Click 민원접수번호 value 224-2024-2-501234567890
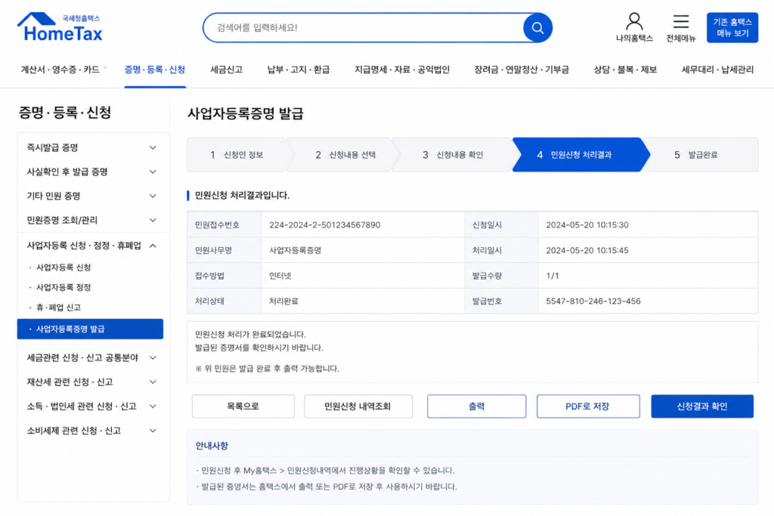This screenshot has height=516, width=774. (x=325, y=225)
